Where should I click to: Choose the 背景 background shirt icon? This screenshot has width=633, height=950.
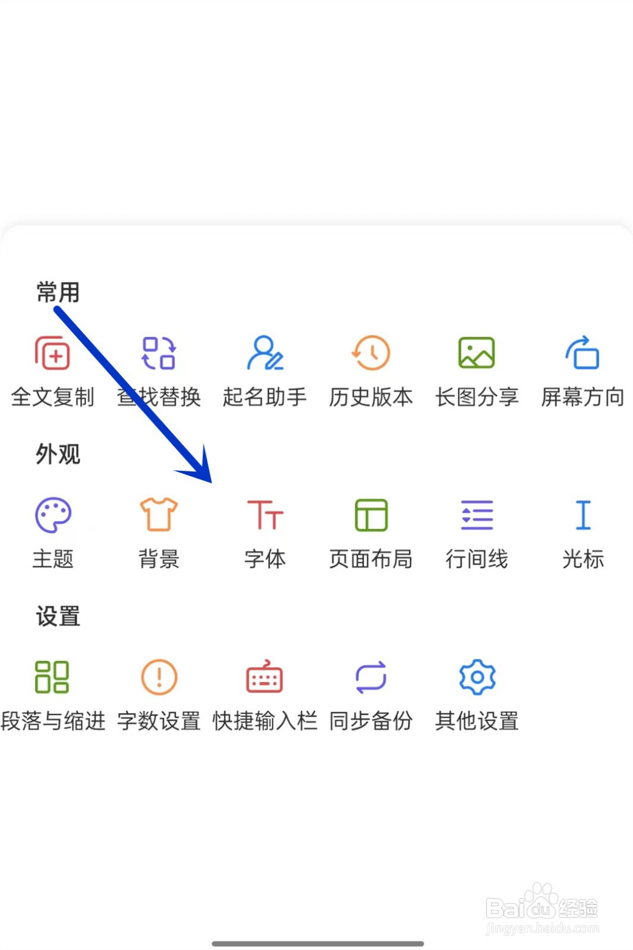159,515
